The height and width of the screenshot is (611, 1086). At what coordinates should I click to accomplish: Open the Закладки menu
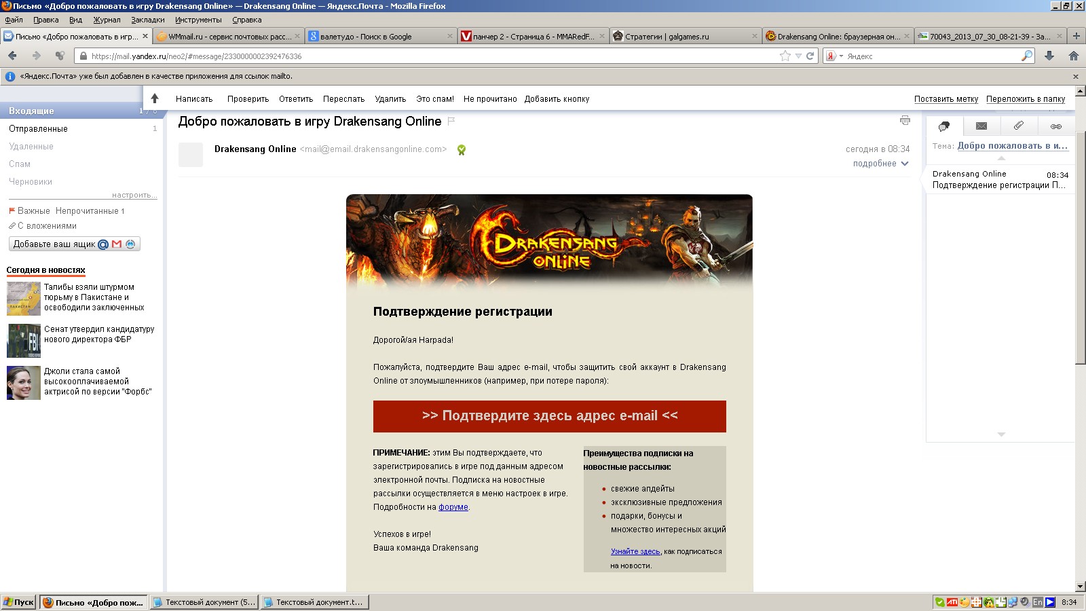coord(148,20)
